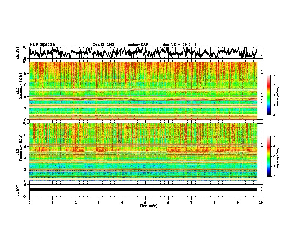Click time axis tick label "4"
Image resolution: width=294 pixels, height=227 pixels.
(x=122, y=203)
